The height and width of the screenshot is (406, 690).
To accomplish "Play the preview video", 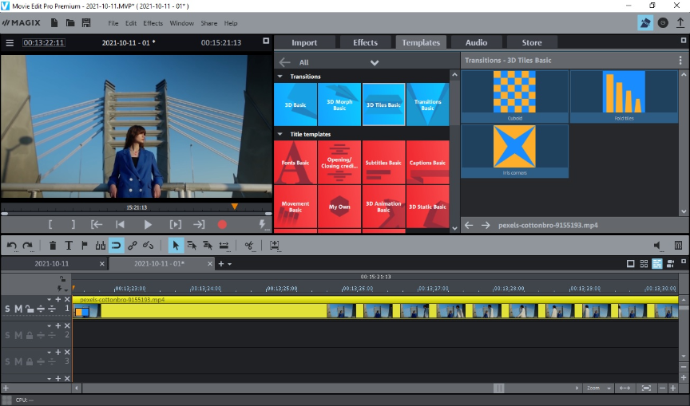I will click(148, 225).
